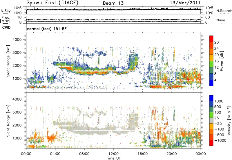Click power colorbar value '16'
Viewport: 232px width, 160px height.
(x=216, y=61)
